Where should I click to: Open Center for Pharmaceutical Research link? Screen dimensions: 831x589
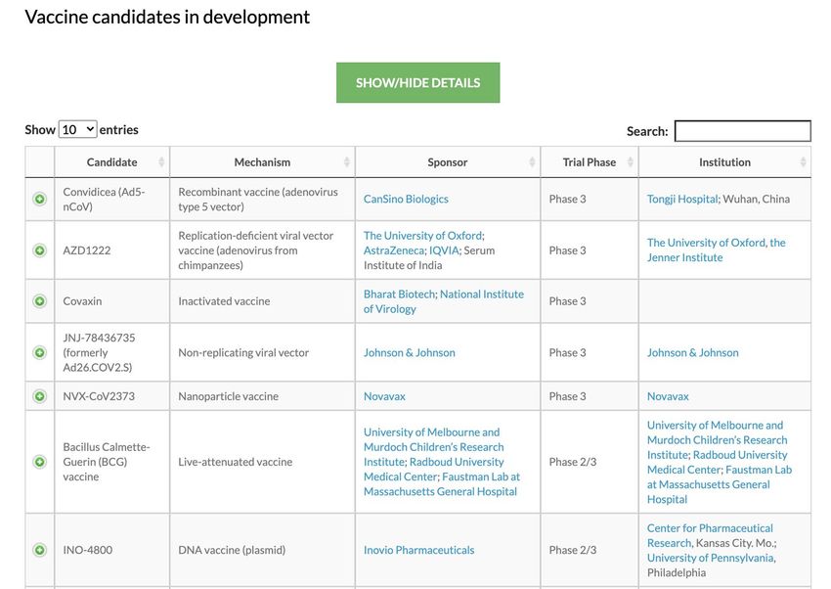[x=710, y=535]
